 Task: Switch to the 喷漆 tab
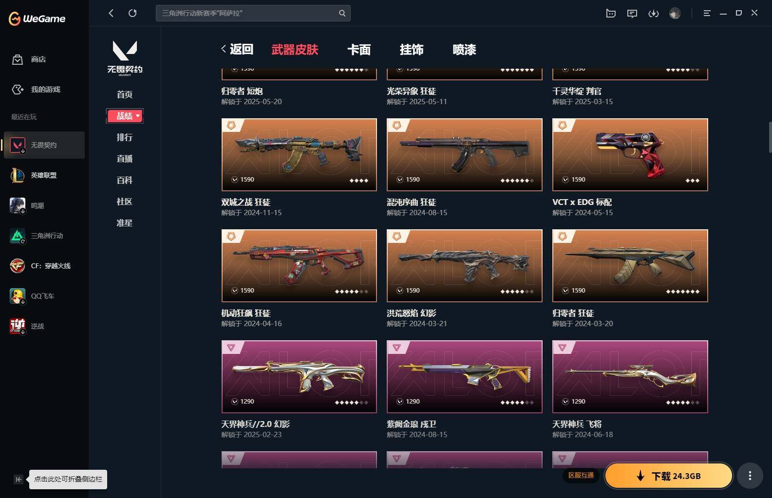click(464, 50)
